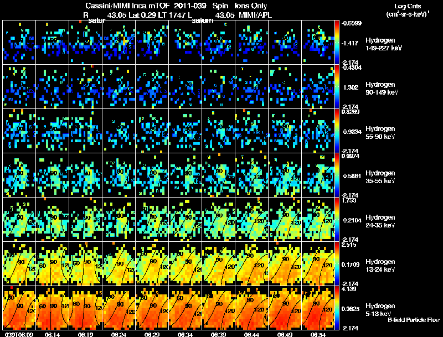Click the color scale bar beside Hydrogen 149-227 keV

click(x=337, y=43)
